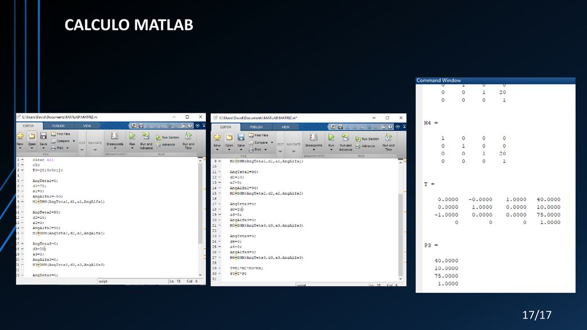Click New script icon in MATRIZ.m window

point(20,136)
